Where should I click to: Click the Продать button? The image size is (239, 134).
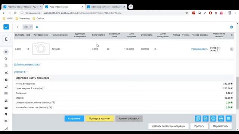pyautogui.click(x=199, y=126)
